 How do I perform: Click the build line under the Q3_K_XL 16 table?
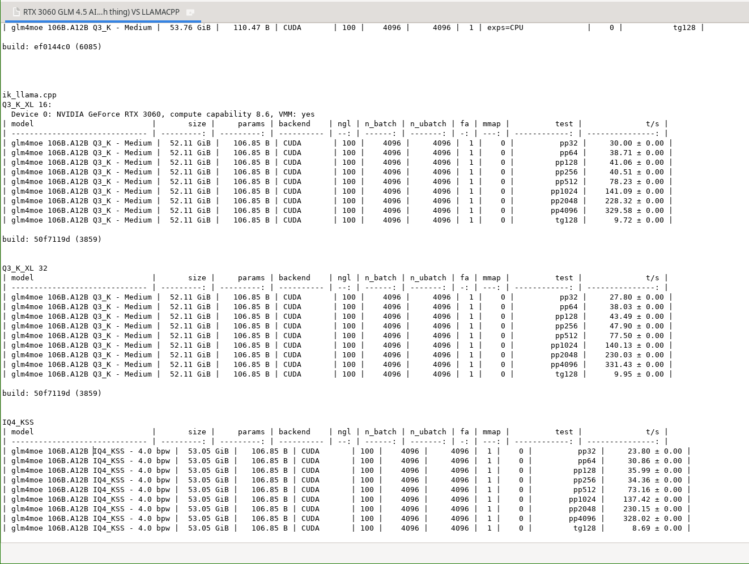point(52,240)
